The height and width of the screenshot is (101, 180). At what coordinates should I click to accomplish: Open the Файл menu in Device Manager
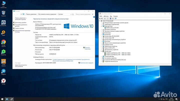pos(101,16)
